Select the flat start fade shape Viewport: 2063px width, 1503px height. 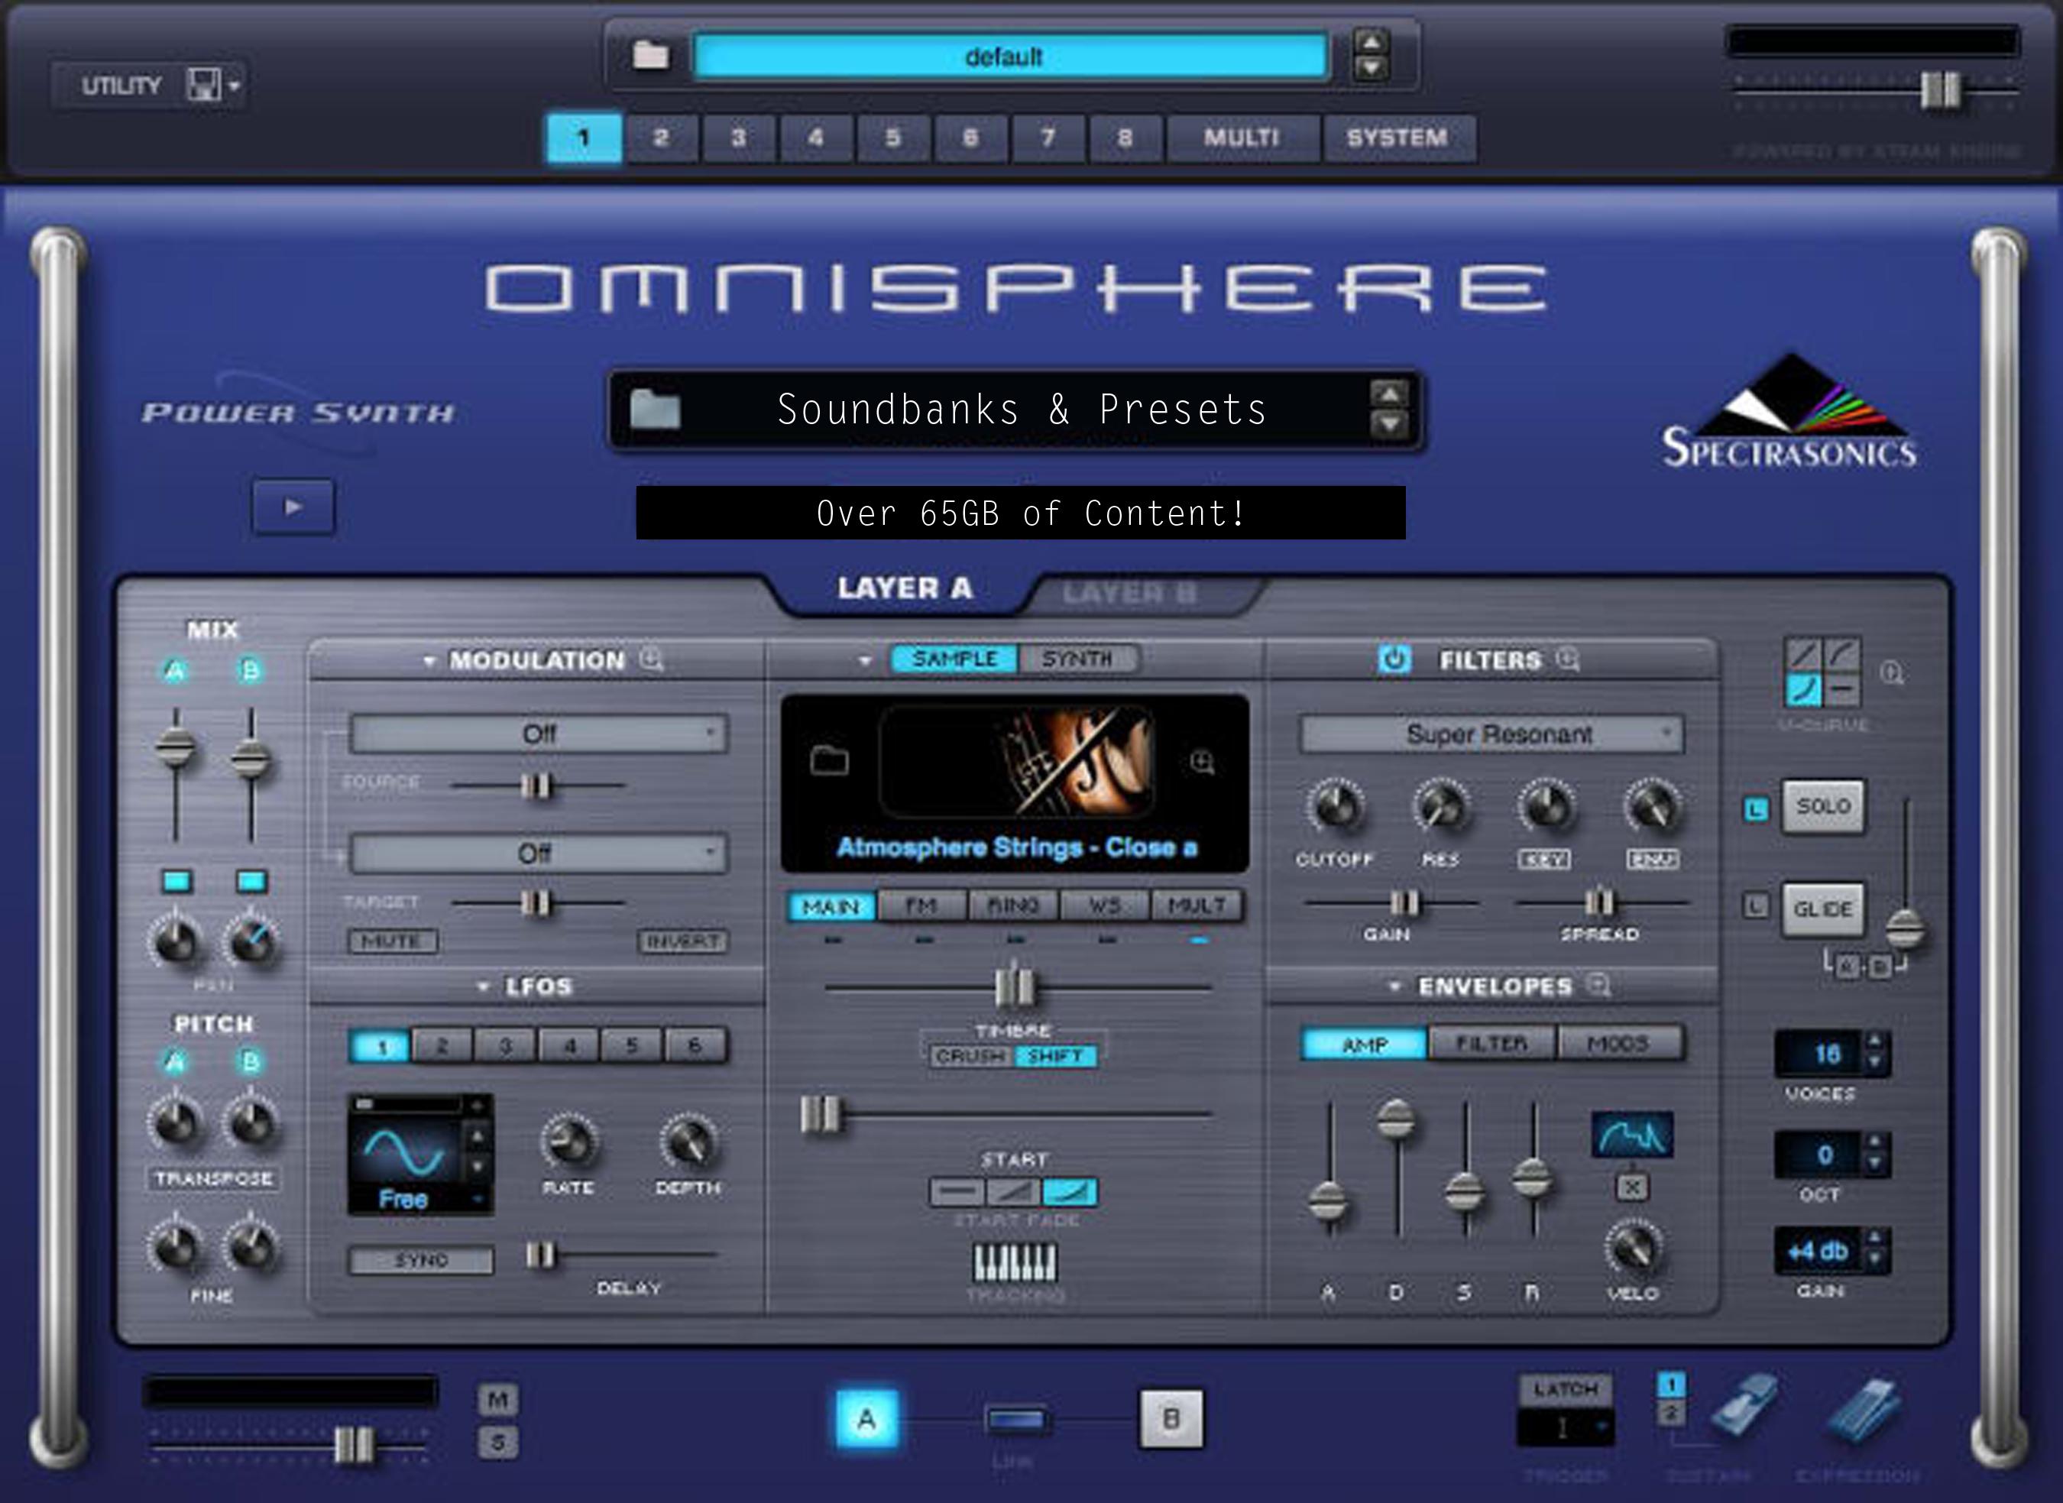pos(957,1191)
